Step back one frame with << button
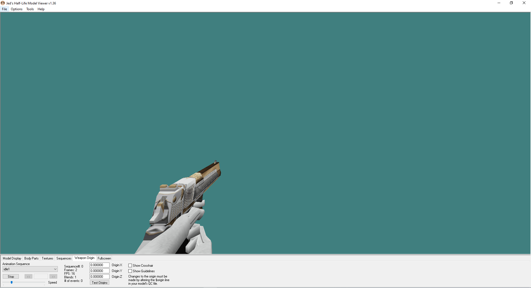 tap(28, 276)
